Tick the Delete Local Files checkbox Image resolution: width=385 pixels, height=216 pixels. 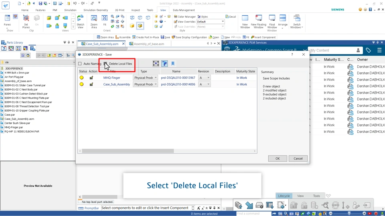[x=105, y=64]
